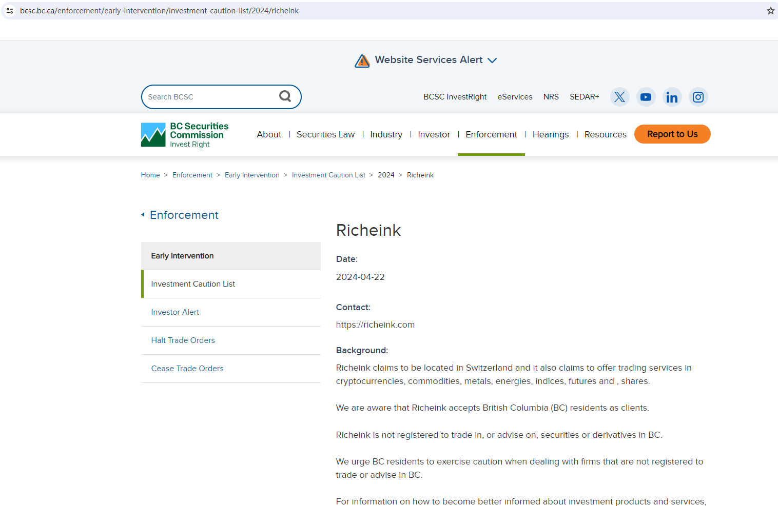Open the SEDAR+ top link
The width and height of the screenshot is (778, 506).
(x=584, y=97)
